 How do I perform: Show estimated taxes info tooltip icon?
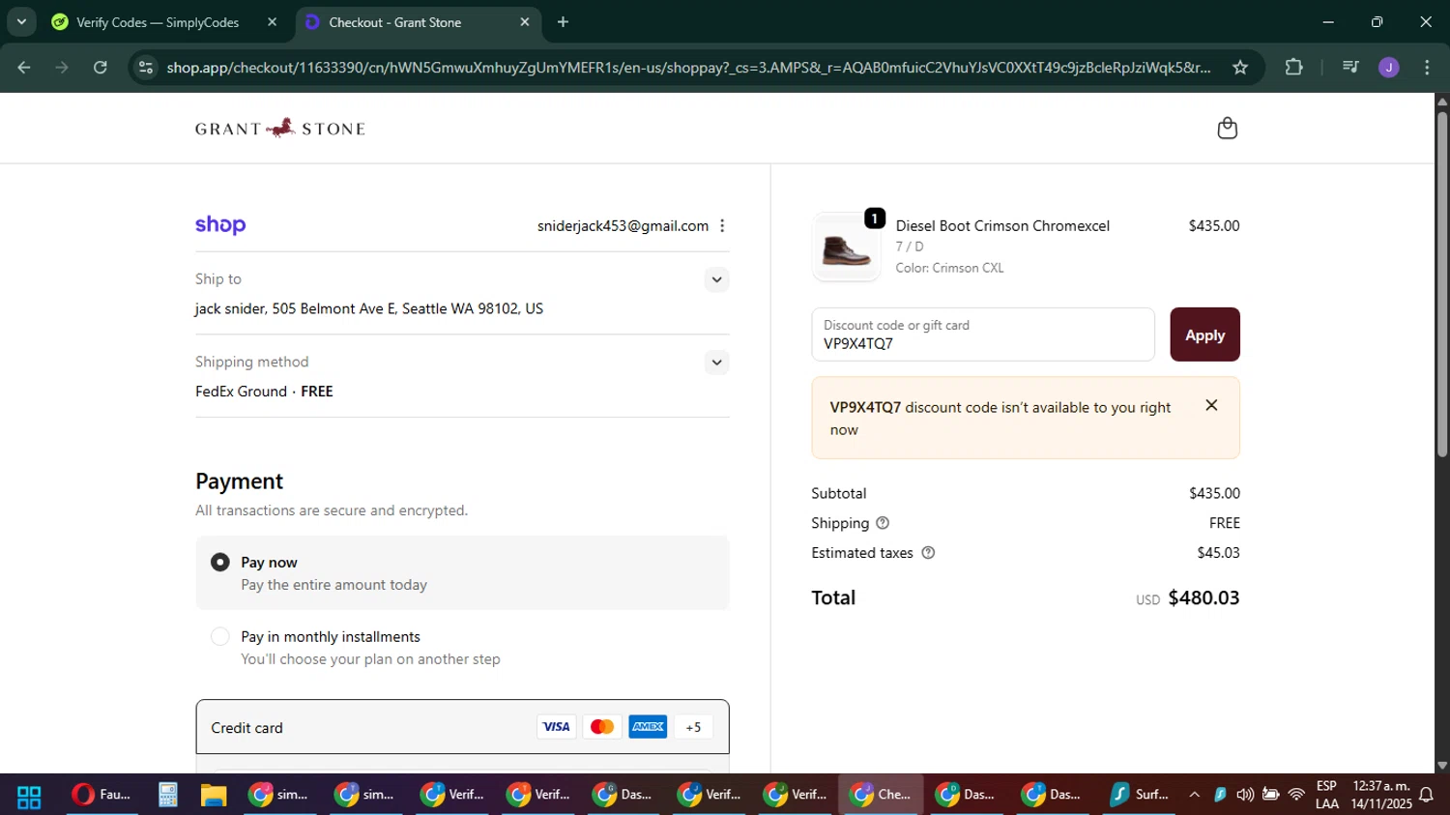click(928, 553)
